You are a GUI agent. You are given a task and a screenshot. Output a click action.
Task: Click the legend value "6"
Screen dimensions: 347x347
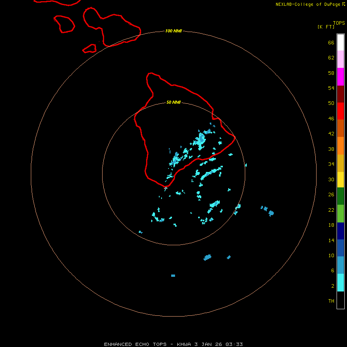coord(332,271)
